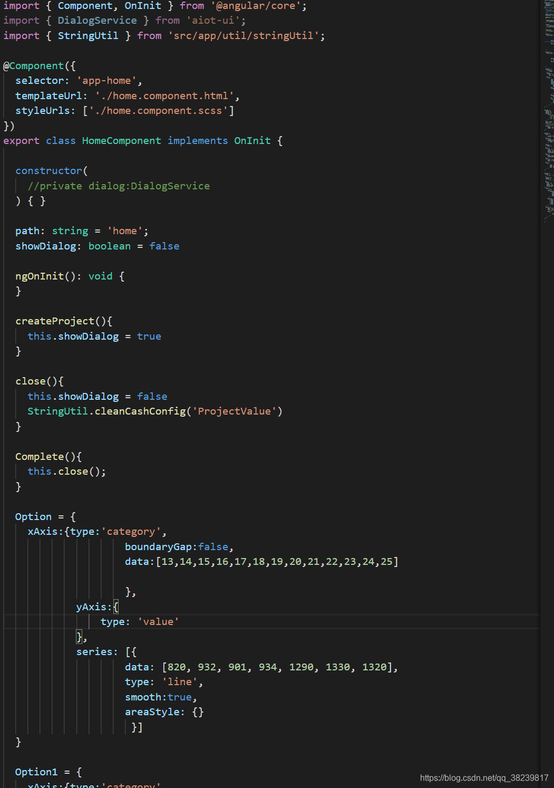
Task: Click the yAxis:{ line
Action: click(98, 607)
